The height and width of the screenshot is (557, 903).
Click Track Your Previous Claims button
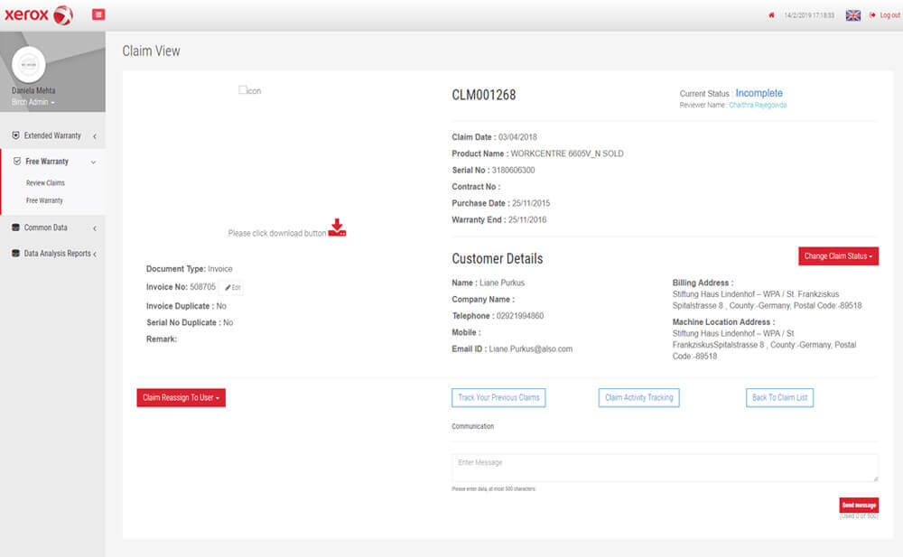498,397
